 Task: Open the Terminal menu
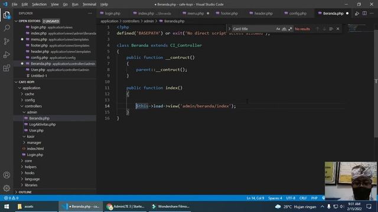point(89,4)
